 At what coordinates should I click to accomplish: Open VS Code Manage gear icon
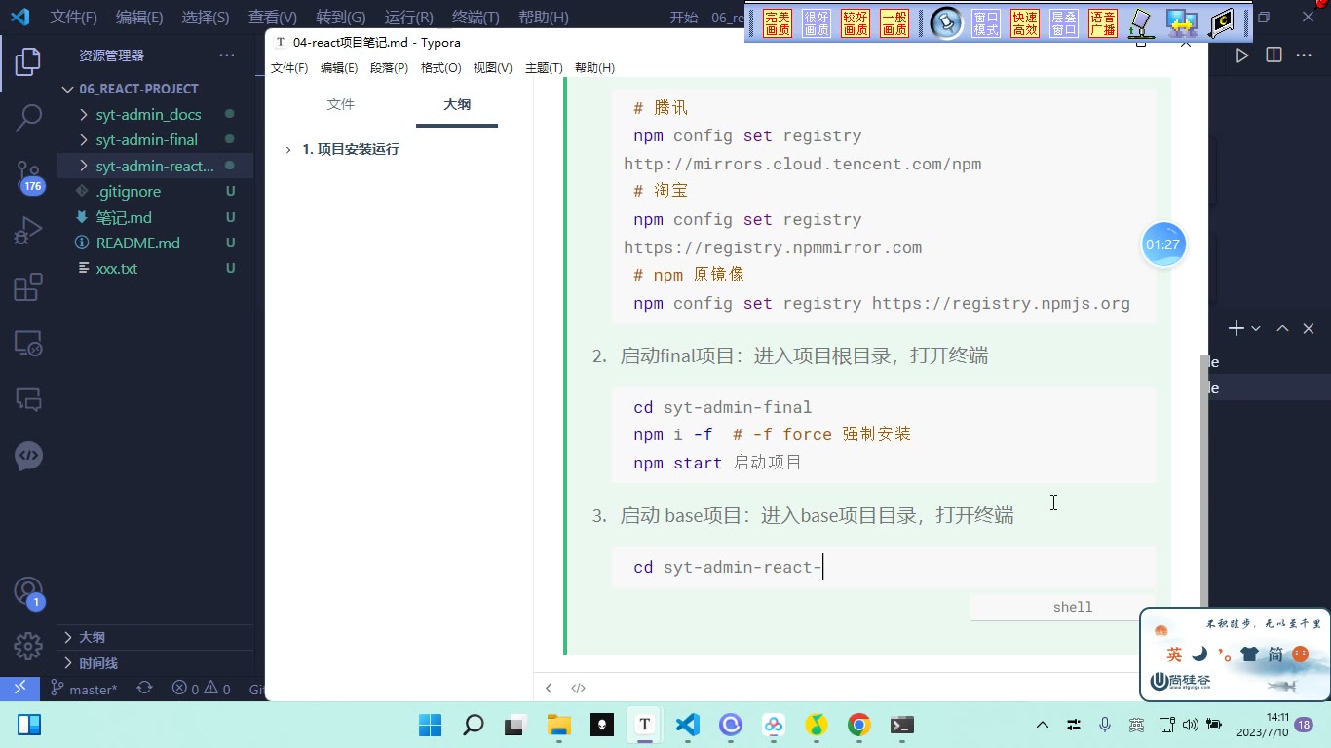point(28,646)
